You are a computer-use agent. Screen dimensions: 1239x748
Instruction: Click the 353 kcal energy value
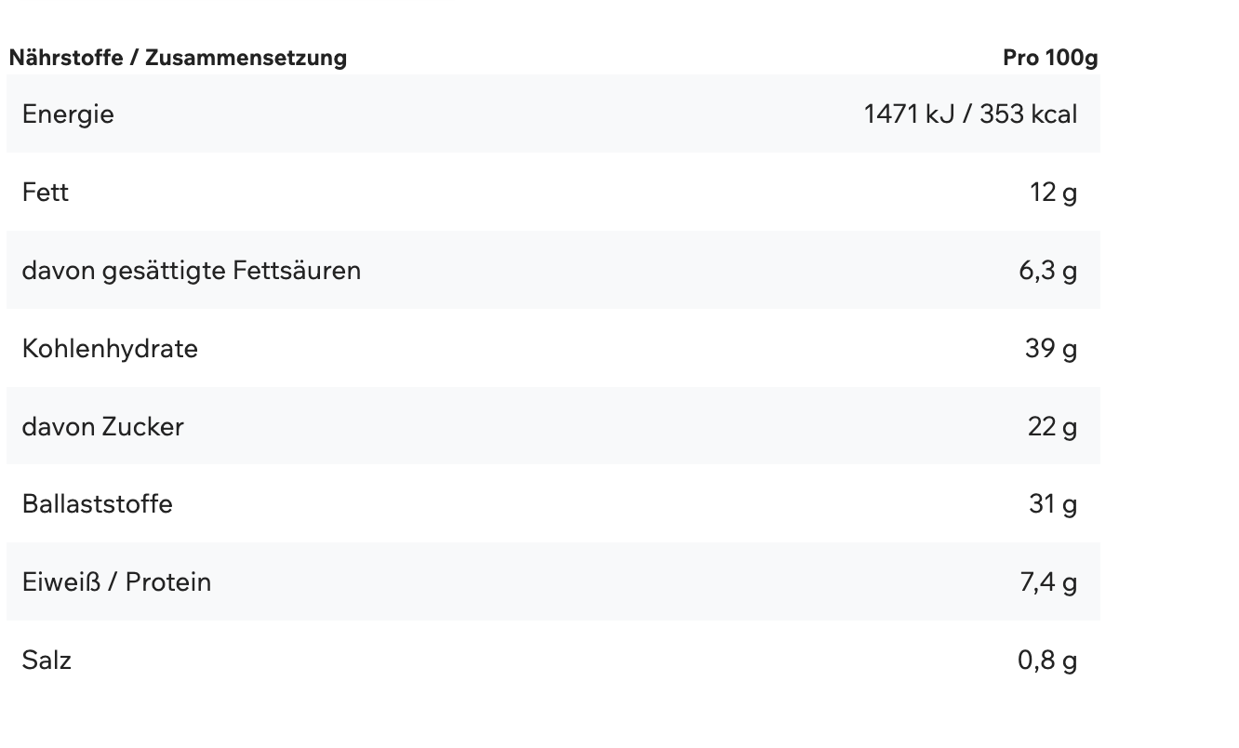click(1028, 114)
